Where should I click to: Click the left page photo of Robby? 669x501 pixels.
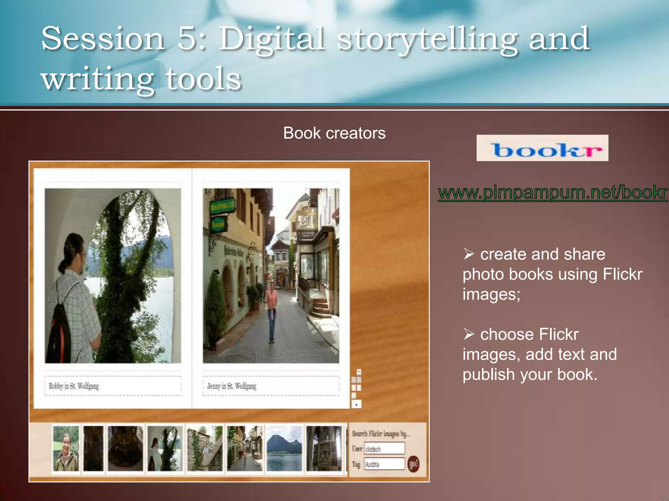(x=113, y=276)
